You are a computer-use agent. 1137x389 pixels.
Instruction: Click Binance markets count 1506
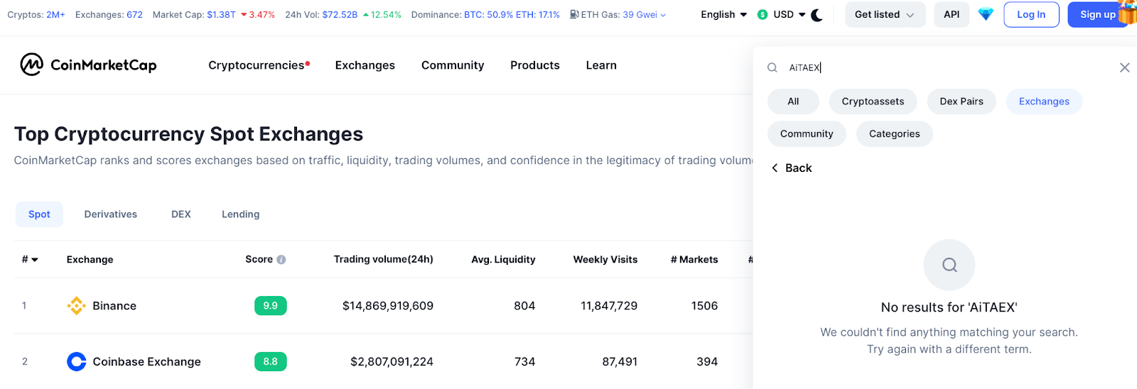(x=704, y=306)
